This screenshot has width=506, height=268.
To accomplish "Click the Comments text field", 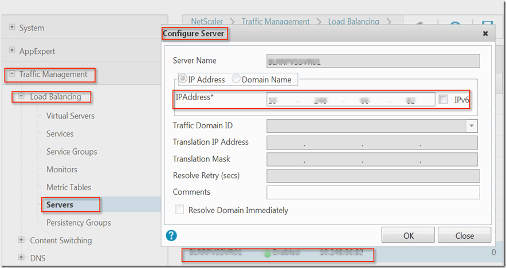I will pyautogui.click(x=373, y=192).
